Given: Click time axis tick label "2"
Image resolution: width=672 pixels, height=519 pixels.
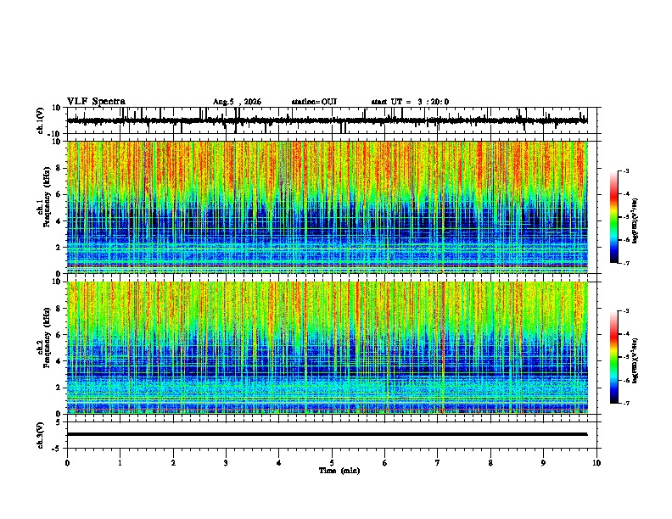Looking at the screenshot, I should pyautogui.click(x=173, y=463).
